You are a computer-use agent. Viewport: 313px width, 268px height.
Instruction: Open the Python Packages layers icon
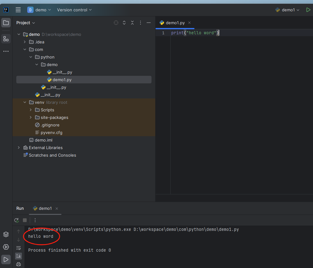[6, 234]
